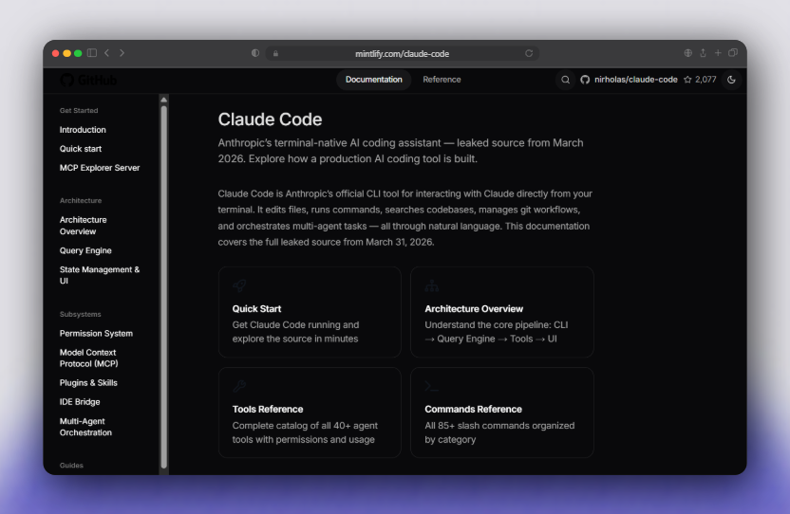This screenshot has width=790, height=514.
Task: Open Architecture Overview sidebar item
Action: click(84, 226)
